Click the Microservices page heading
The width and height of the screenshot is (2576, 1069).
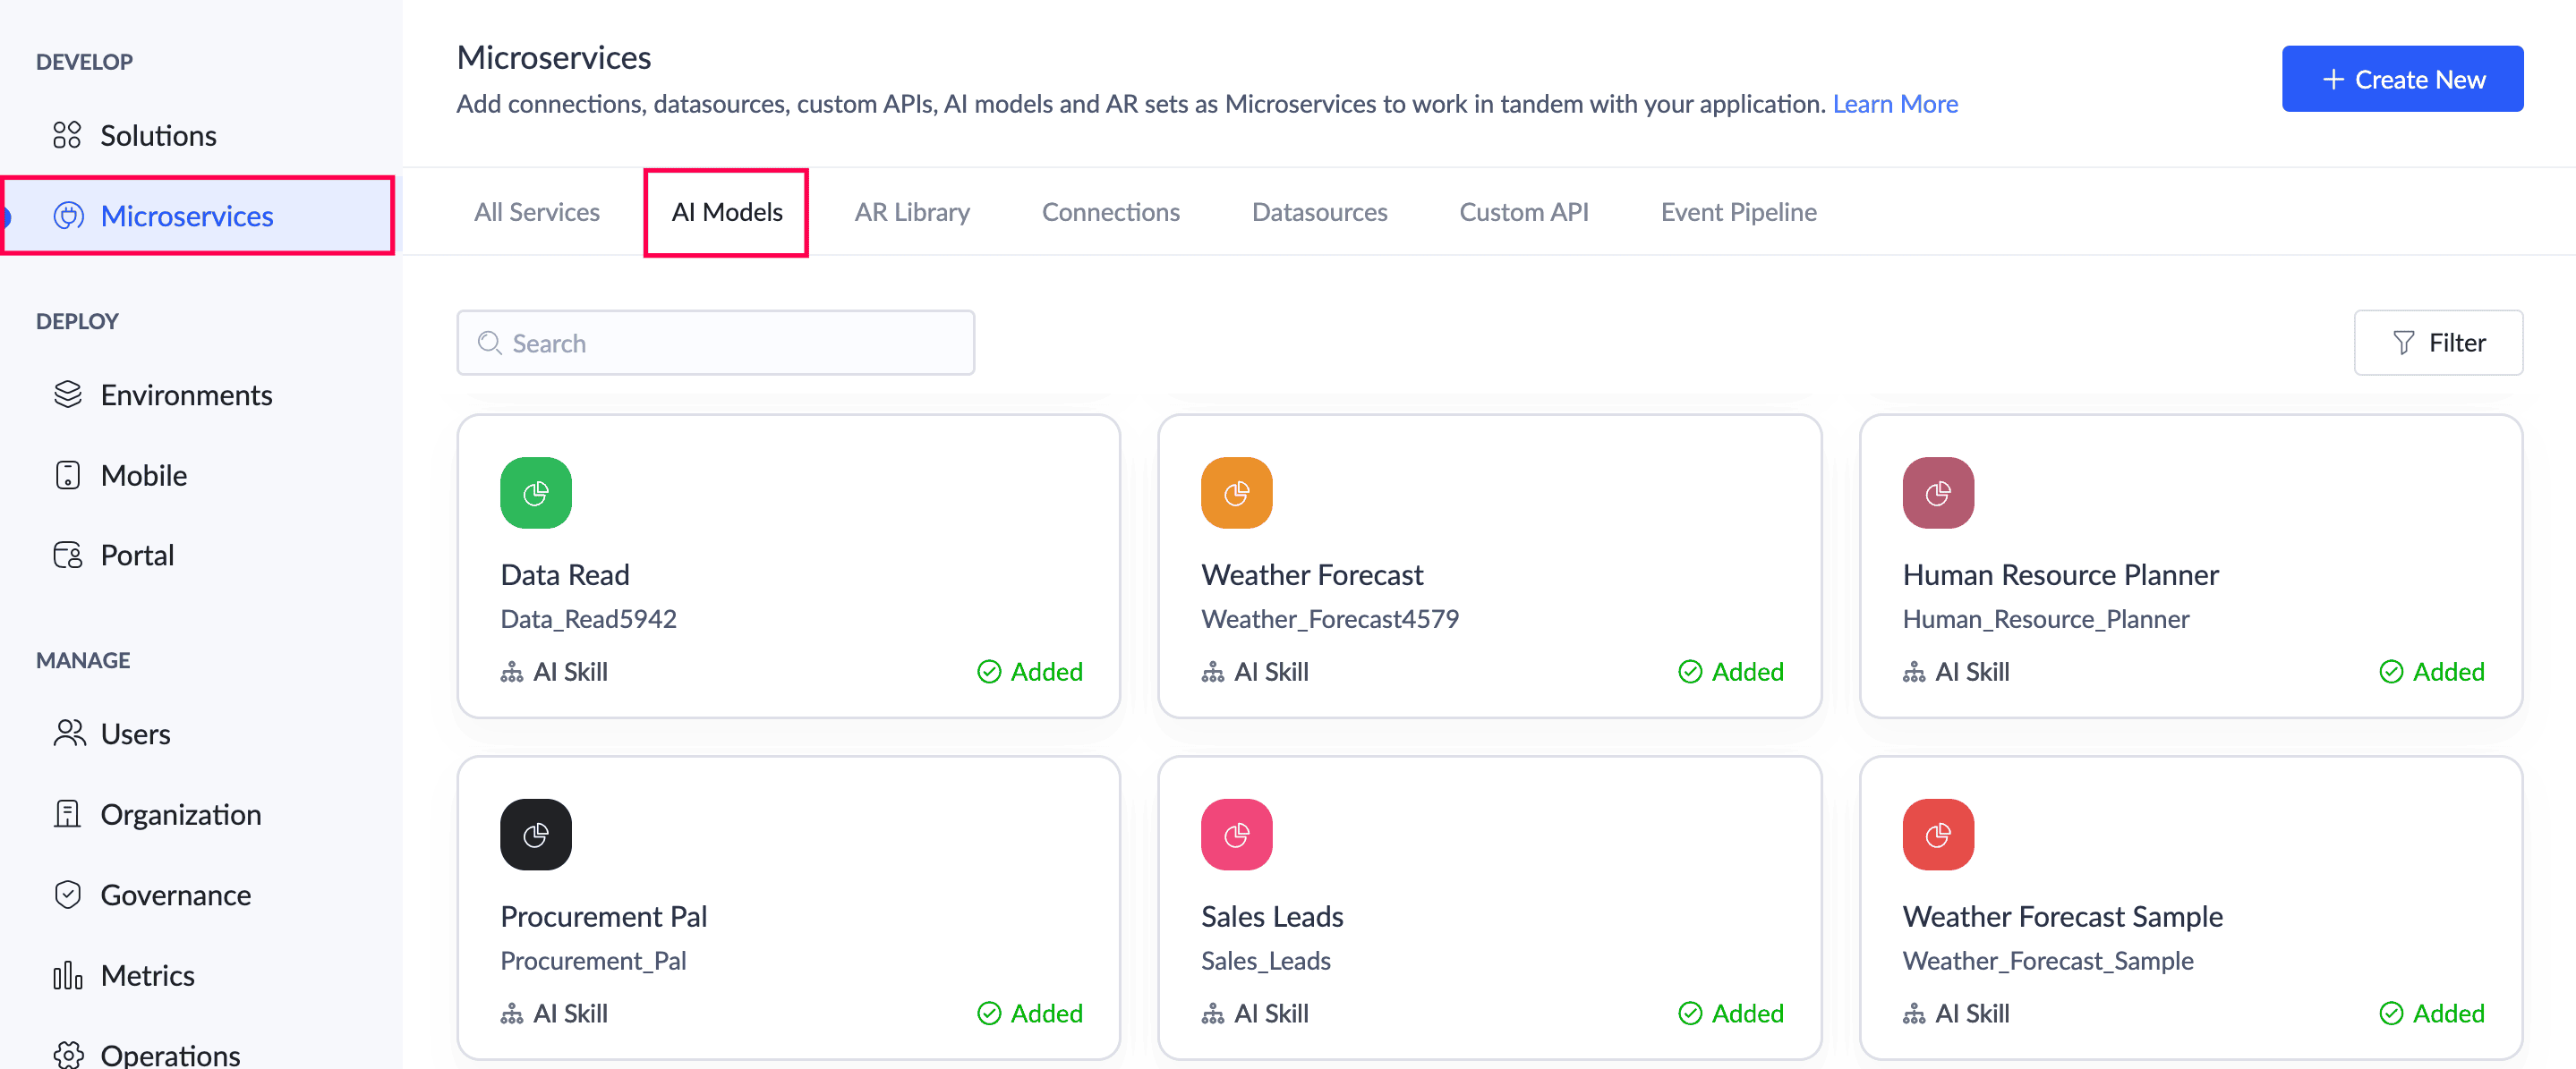pyautogui.click(x=553, y=57)
